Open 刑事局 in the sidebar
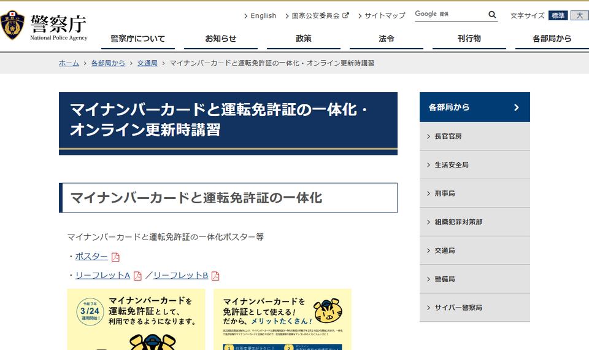The image size is (589, 350). (x=475, y=193)
